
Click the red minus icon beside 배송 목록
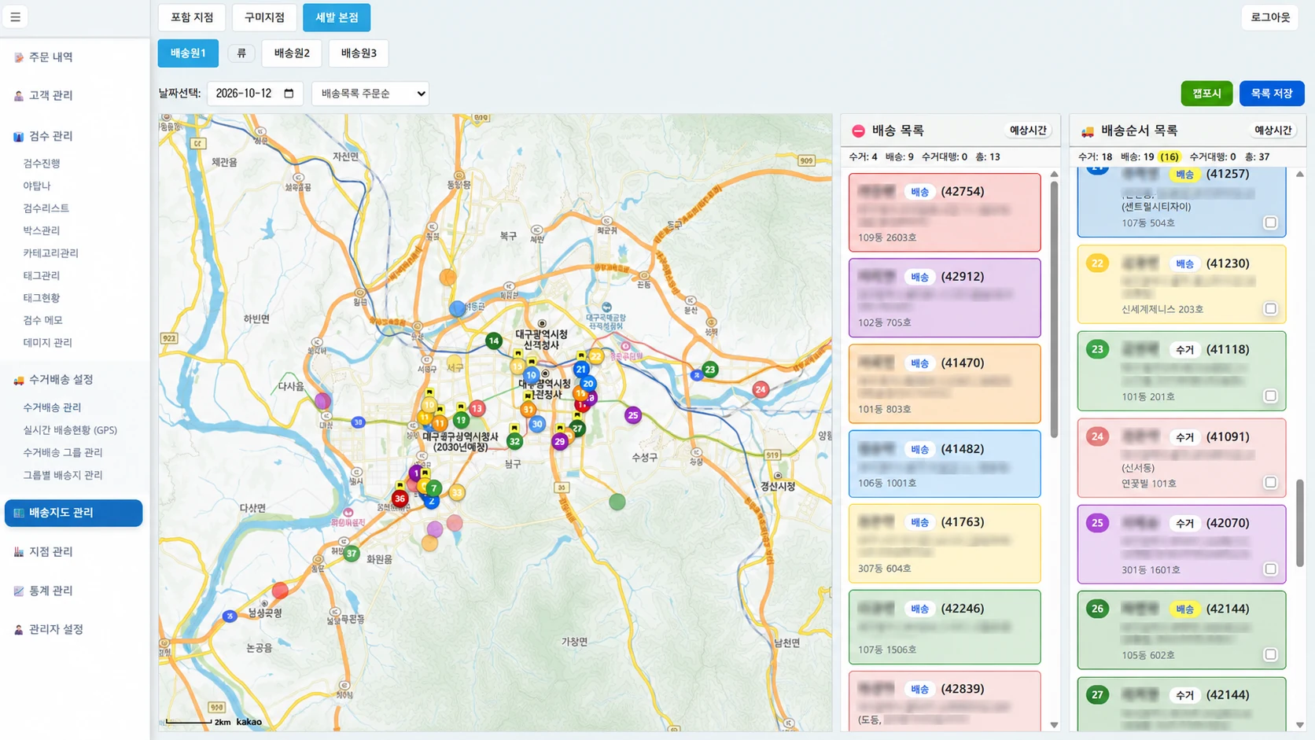pos(858,131)
